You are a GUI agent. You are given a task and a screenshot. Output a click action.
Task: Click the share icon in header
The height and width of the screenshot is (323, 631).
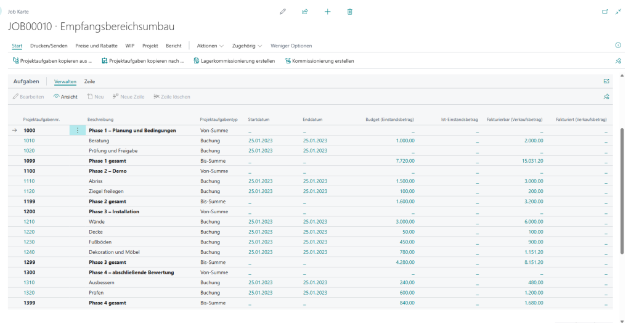[305, 12]
